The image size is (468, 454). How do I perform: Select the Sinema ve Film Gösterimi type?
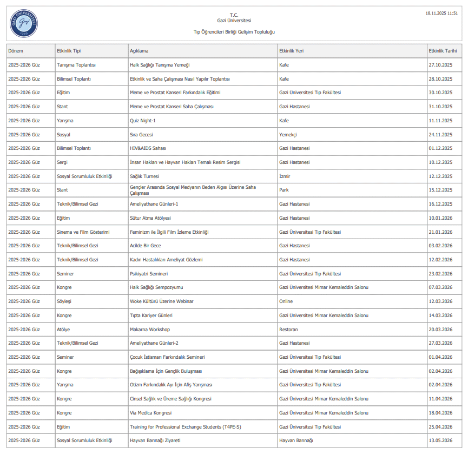tap(83, 232)
